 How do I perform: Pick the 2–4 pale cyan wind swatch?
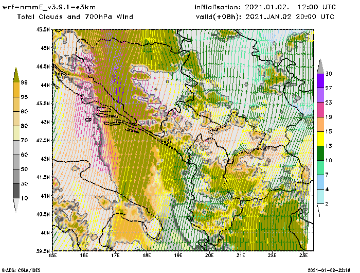coord(320,197)
